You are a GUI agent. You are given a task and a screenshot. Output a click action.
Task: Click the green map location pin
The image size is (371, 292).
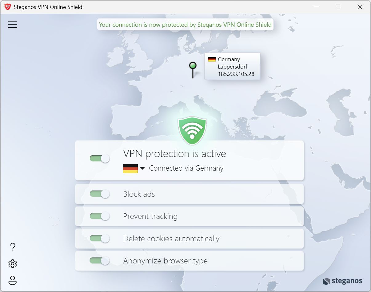193,66
